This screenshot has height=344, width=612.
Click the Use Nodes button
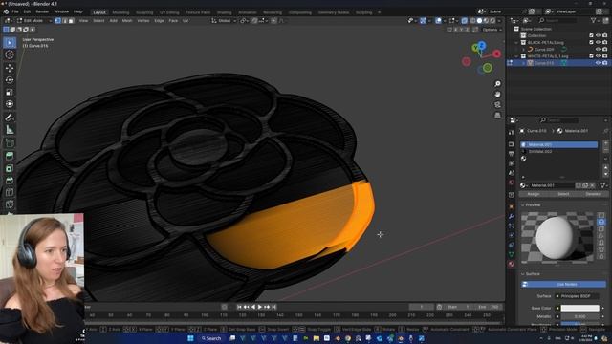563,285
